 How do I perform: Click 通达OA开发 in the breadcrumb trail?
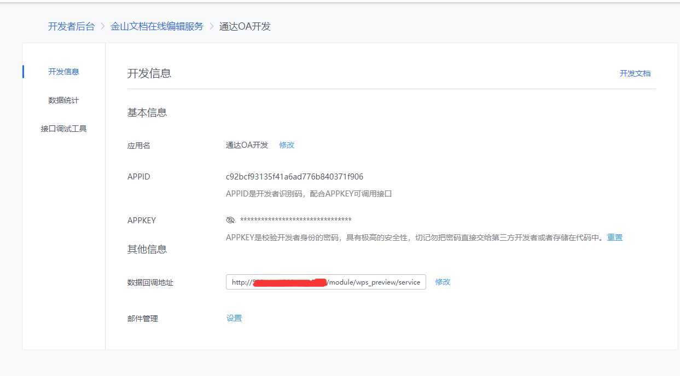click(x=245, y=26)
